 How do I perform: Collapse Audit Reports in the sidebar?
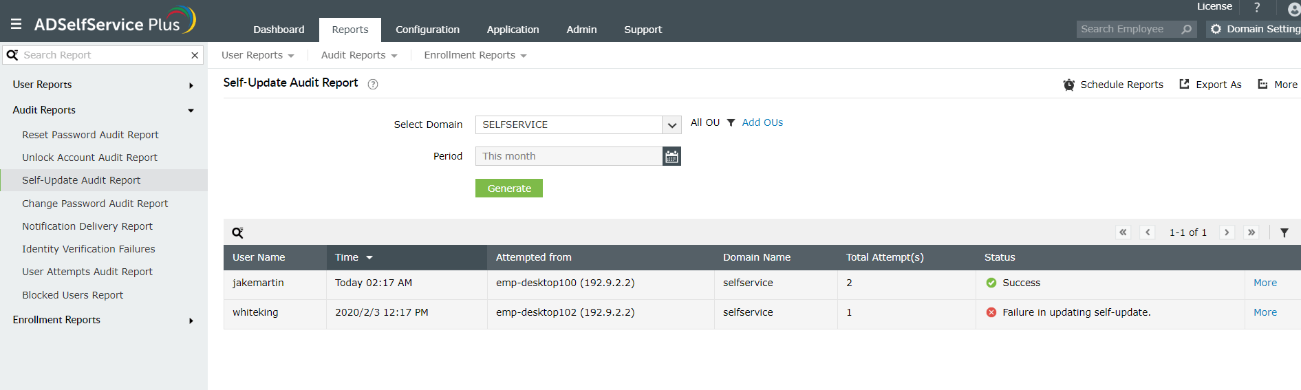[x=191, y=111]
